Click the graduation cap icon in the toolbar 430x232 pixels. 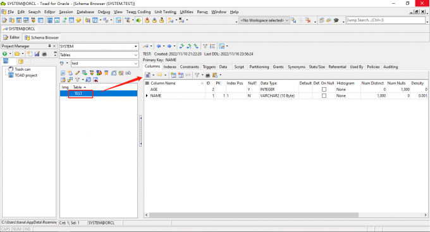coord(336,20)
